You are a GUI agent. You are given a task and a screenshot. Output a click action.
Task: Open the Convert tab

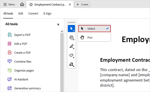tap(33, 13)
